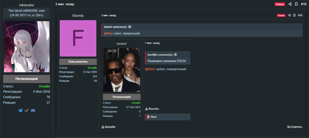Screen dimensions: 309x138
Task: Jump to kawori's quoted post via arrow icon
Action: pyautogui.click(x=130, y=27)
